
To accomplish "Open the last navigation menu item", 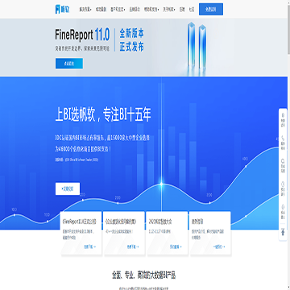I will 192,9.
